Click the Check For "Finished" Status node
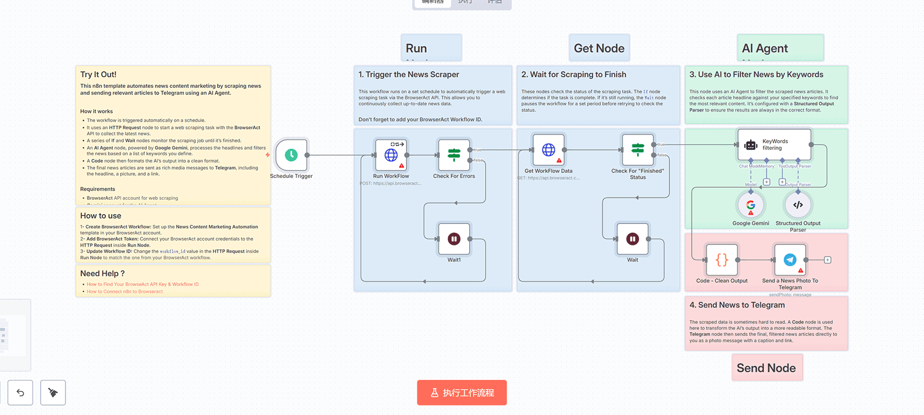 click(637, 150)
